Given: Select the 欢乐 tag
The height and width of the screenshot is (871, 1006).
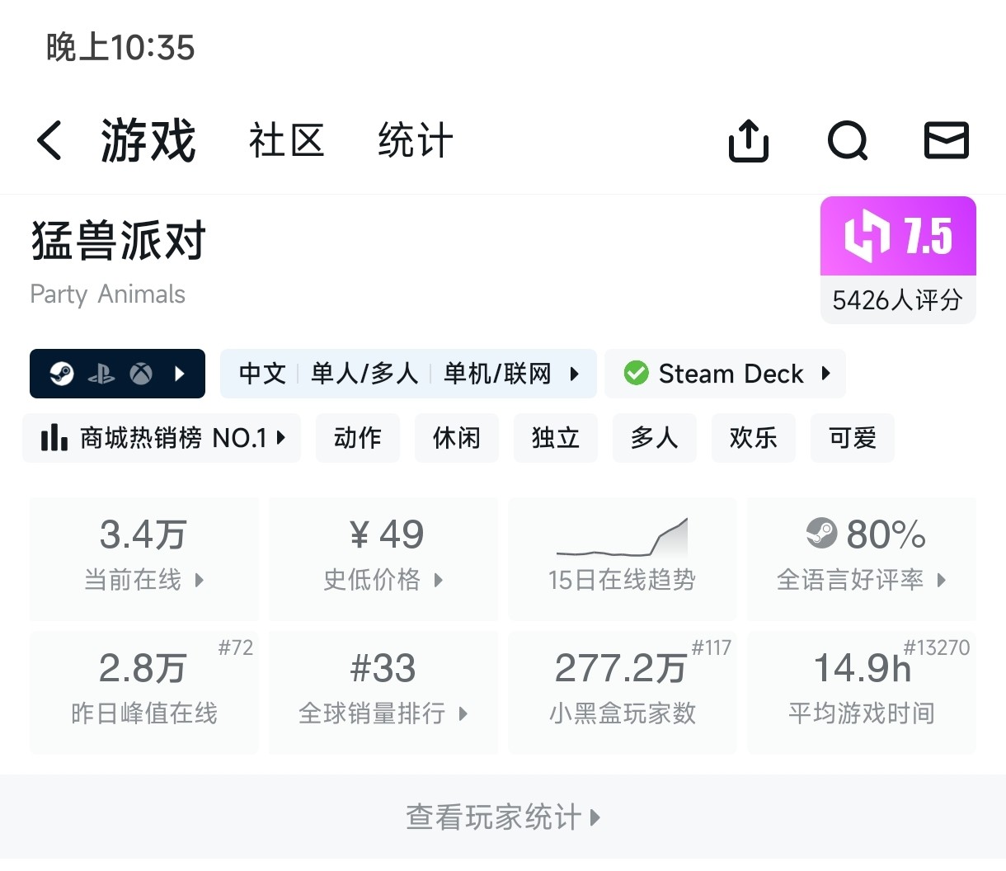Looking at the screenshot, I should pos(754,437).
